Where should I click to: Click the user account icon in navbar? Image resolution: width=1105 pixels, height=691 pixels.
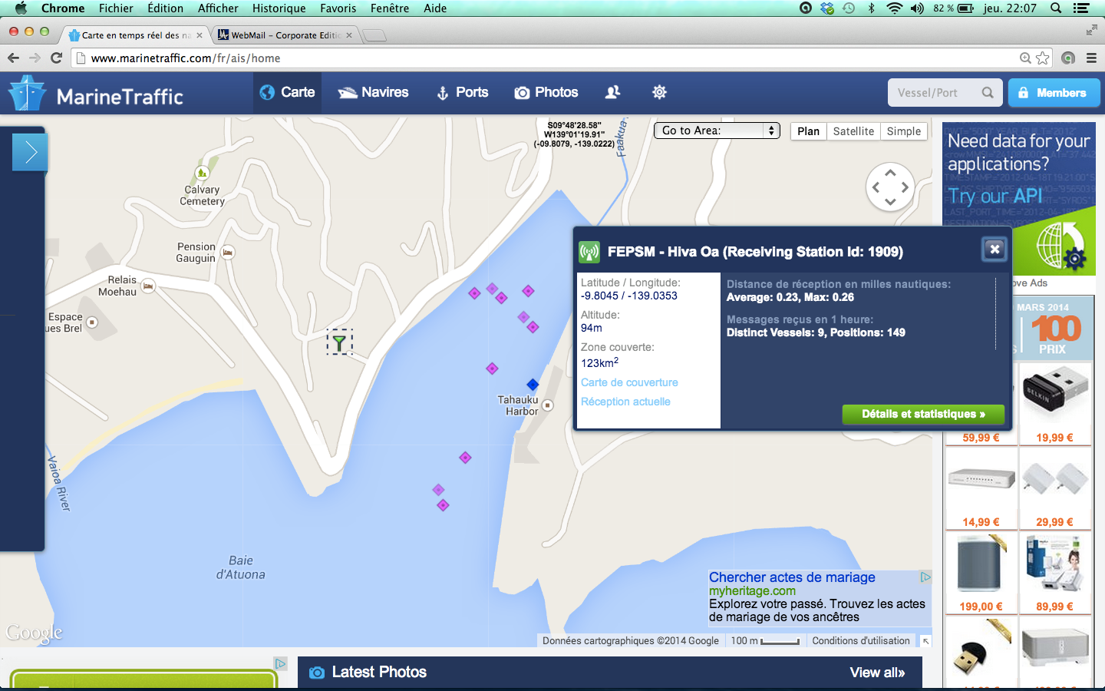pos(612,92)
